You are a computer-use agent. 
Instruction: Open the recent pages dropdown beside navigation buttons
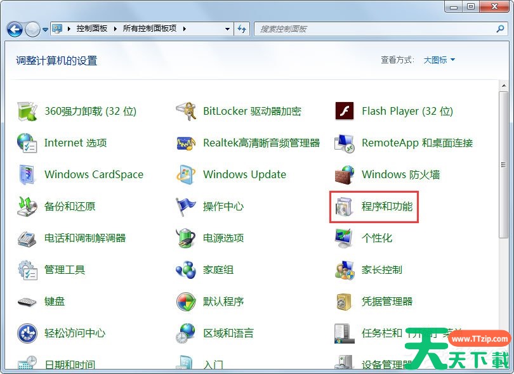pyautogui.click(x=45, y=29)
